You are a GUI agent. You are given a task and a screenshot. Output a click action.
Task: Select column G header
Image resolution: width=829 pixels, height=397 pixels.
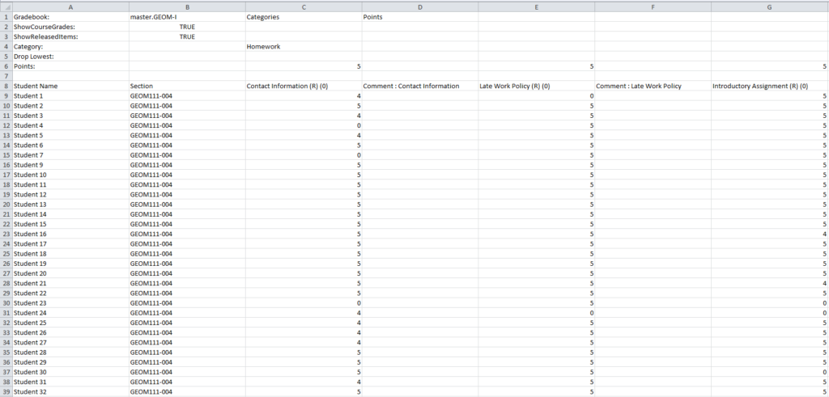[x=769, y=6]
